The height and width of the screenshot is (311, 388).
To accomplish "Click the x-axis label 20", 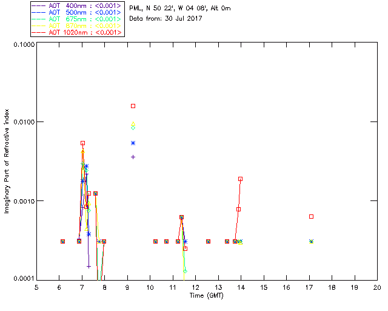I will point(377,287).
